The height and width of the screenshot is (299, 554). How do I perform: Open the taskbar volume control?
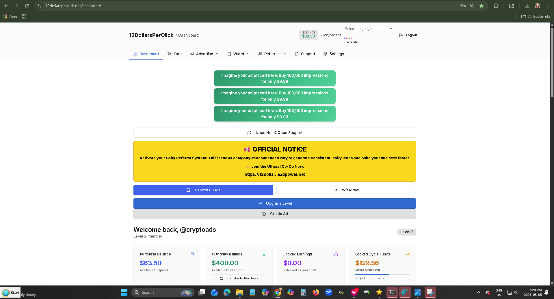click(x=516, y=292)
